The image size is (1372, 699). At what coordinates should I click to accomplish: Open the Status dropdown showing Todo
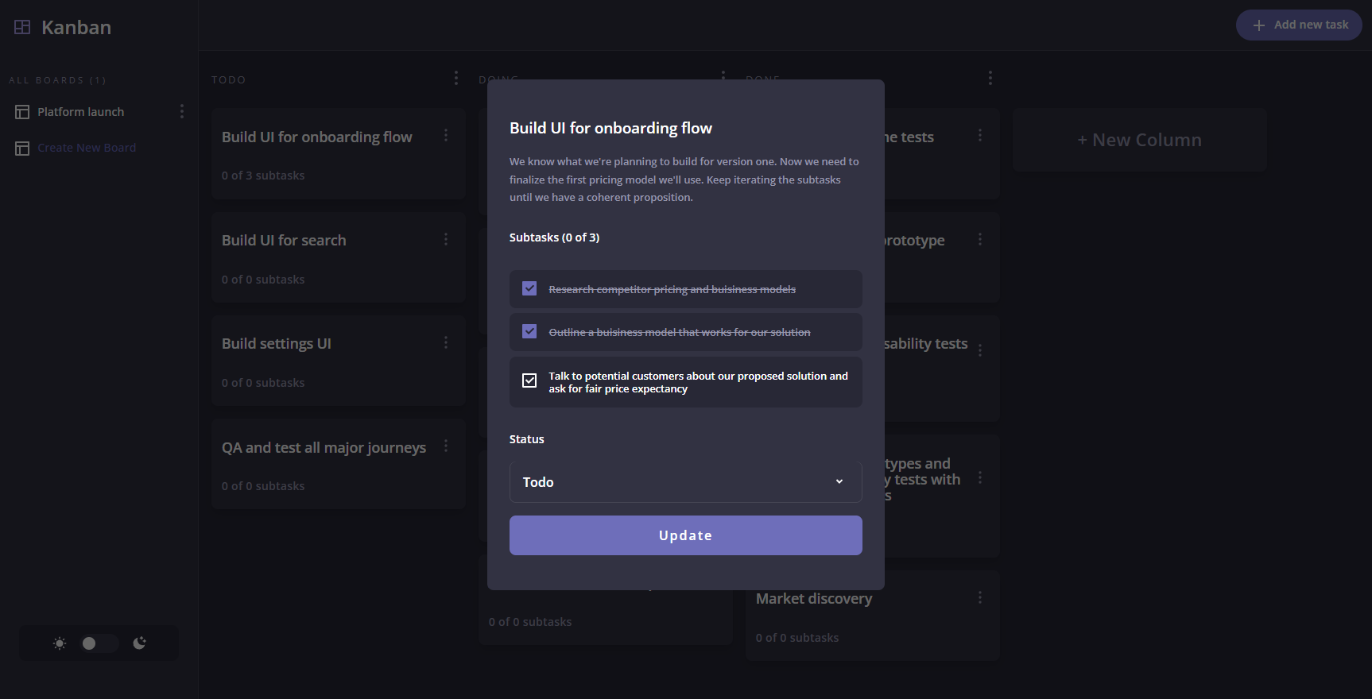685,482
